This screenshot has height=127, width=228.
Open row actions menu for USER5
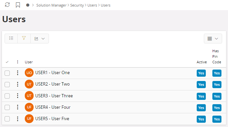pos(18,119)
